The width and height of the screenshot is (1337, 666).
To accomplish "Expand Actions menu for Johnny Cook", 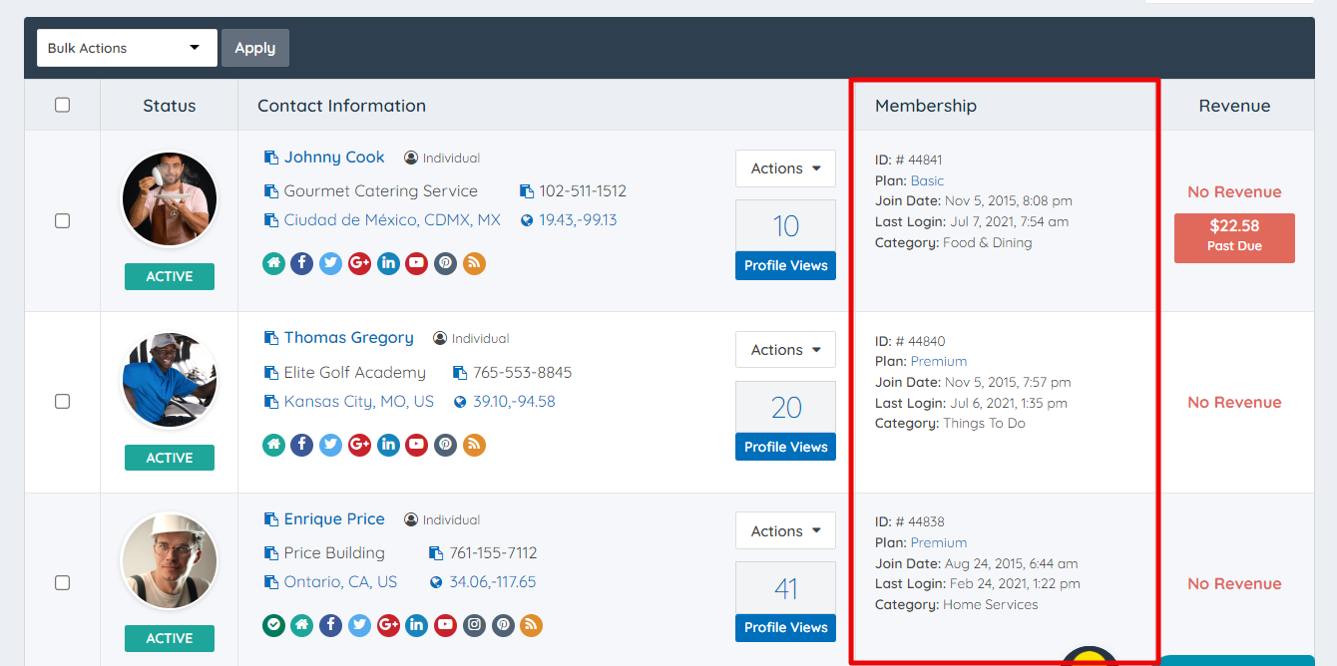I will coord(785,168).
